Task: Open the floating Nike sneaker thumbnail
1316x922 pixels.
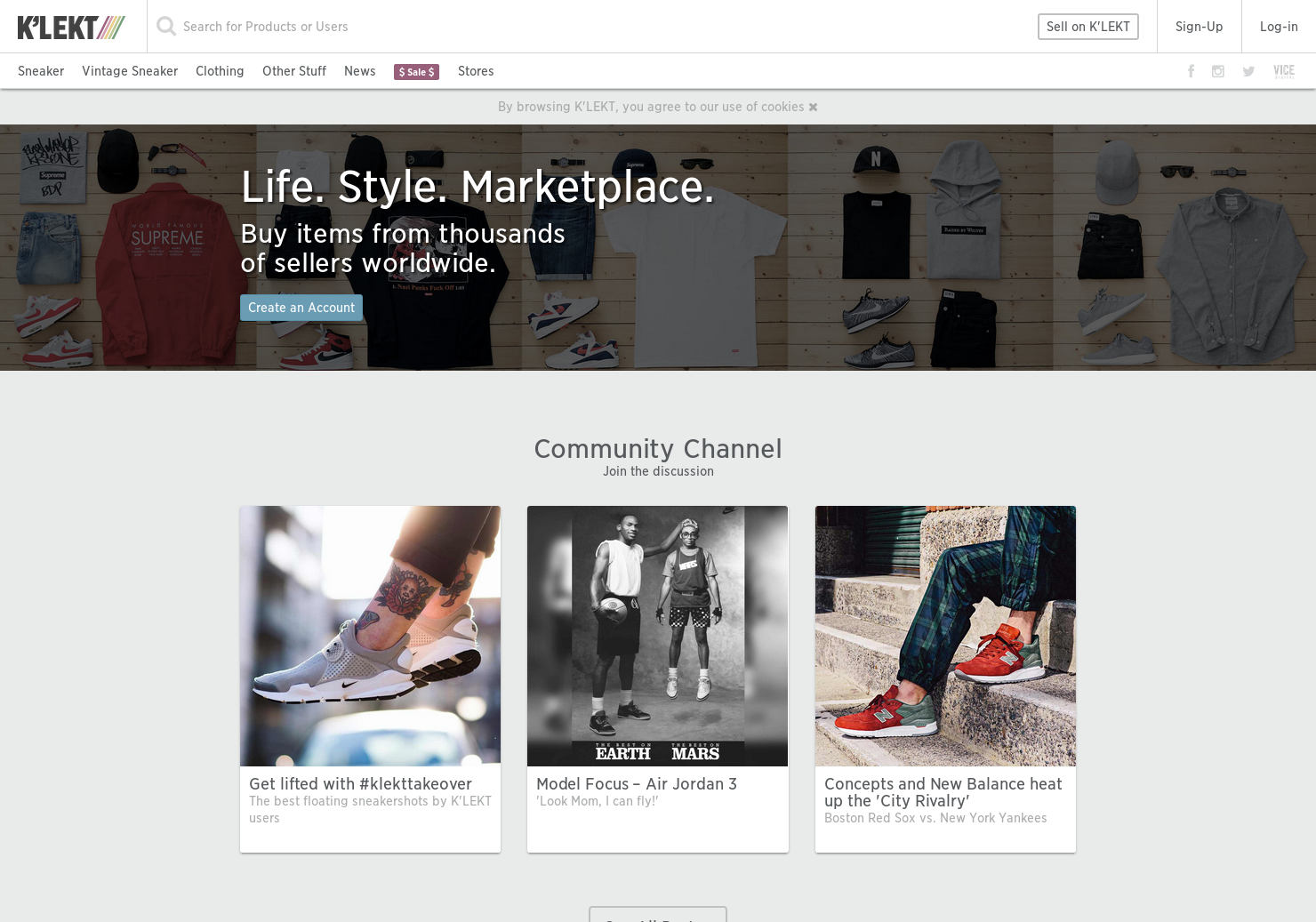Action: [370, 636]
